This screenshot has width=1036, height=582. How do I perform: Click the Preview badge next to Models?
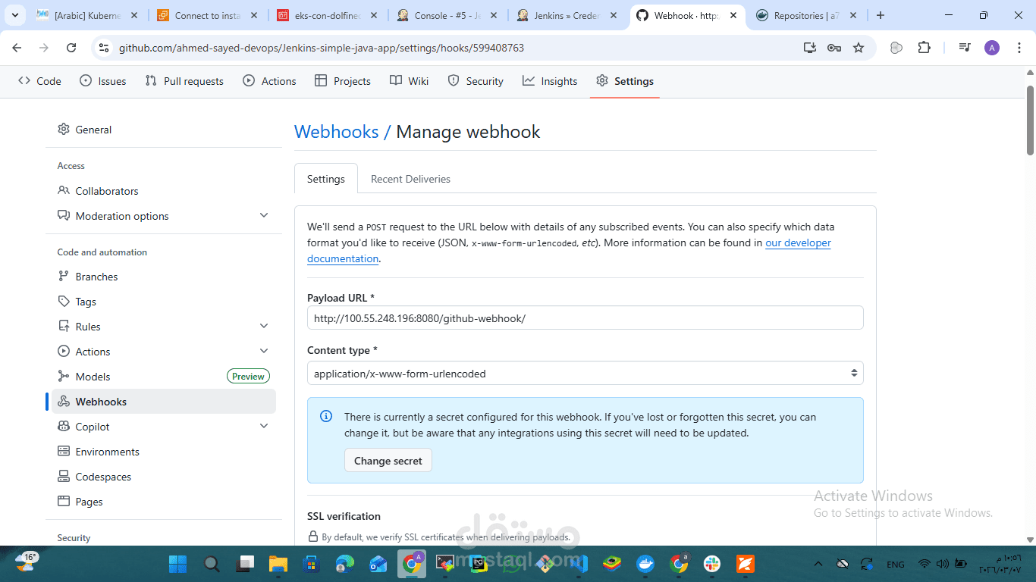point(248,377)
